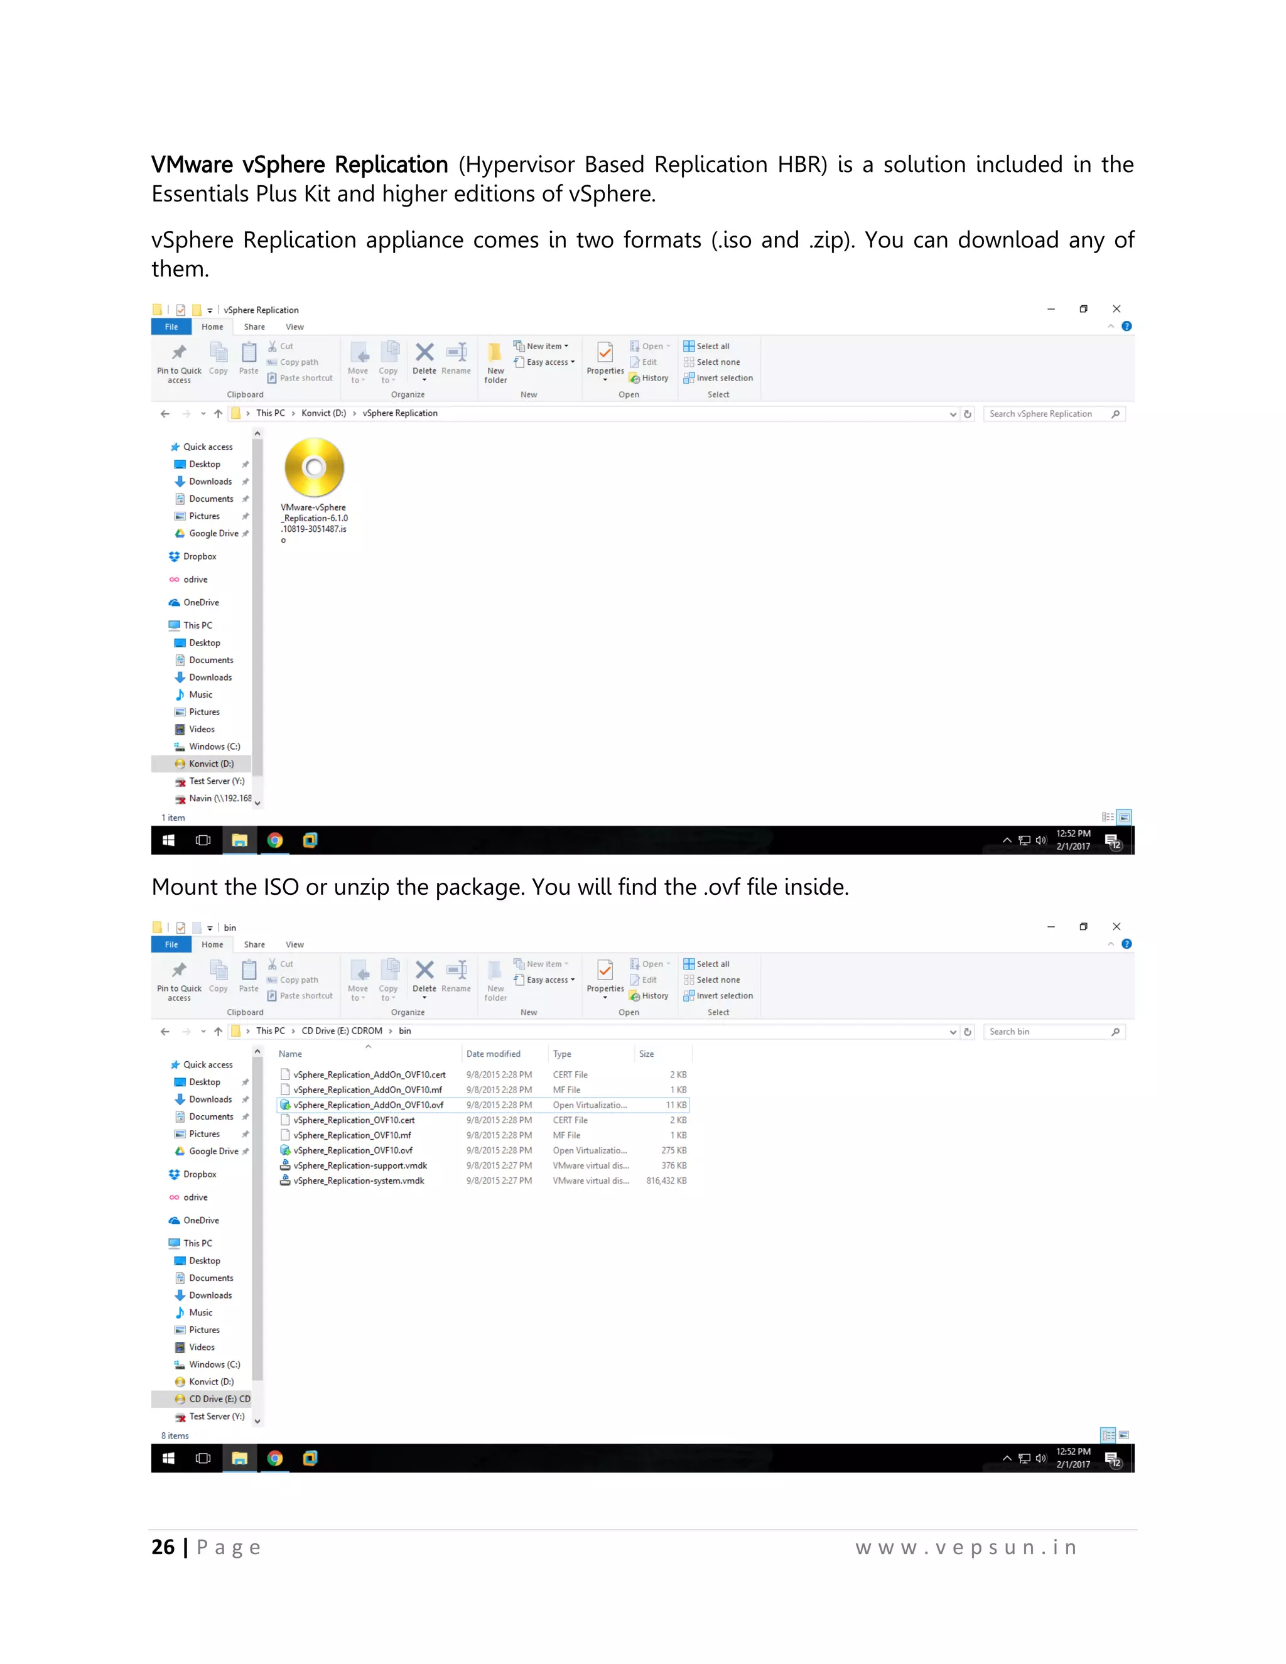Click Rename in bin window ribbon
The image size is (1286, 1664).
[x=457, y=977]
